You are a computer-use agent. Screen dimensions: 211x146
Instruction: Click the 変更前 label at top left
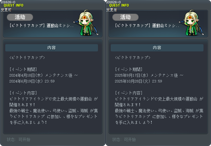point(6,10)
